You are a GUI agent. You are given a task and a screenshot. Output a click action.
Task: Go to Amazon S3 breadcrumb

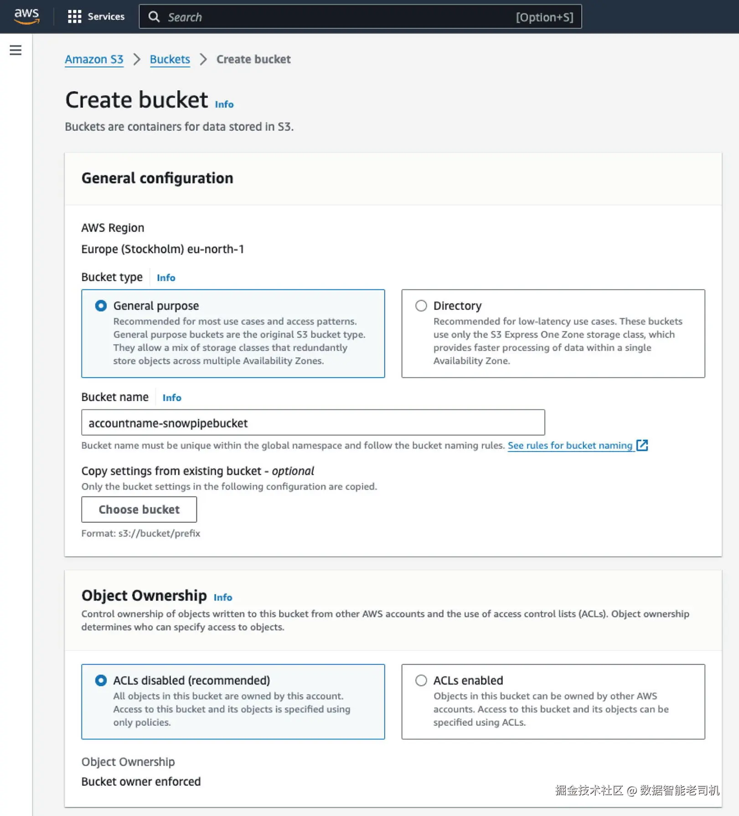pos(94,59)
